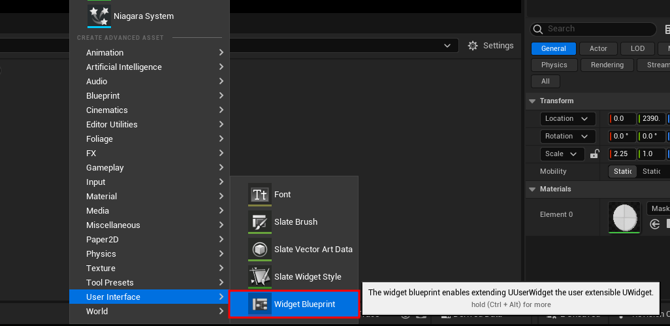Switch the details filter to All
The width and height of the screenshot is (670, 326).
(x=545, y=81)
